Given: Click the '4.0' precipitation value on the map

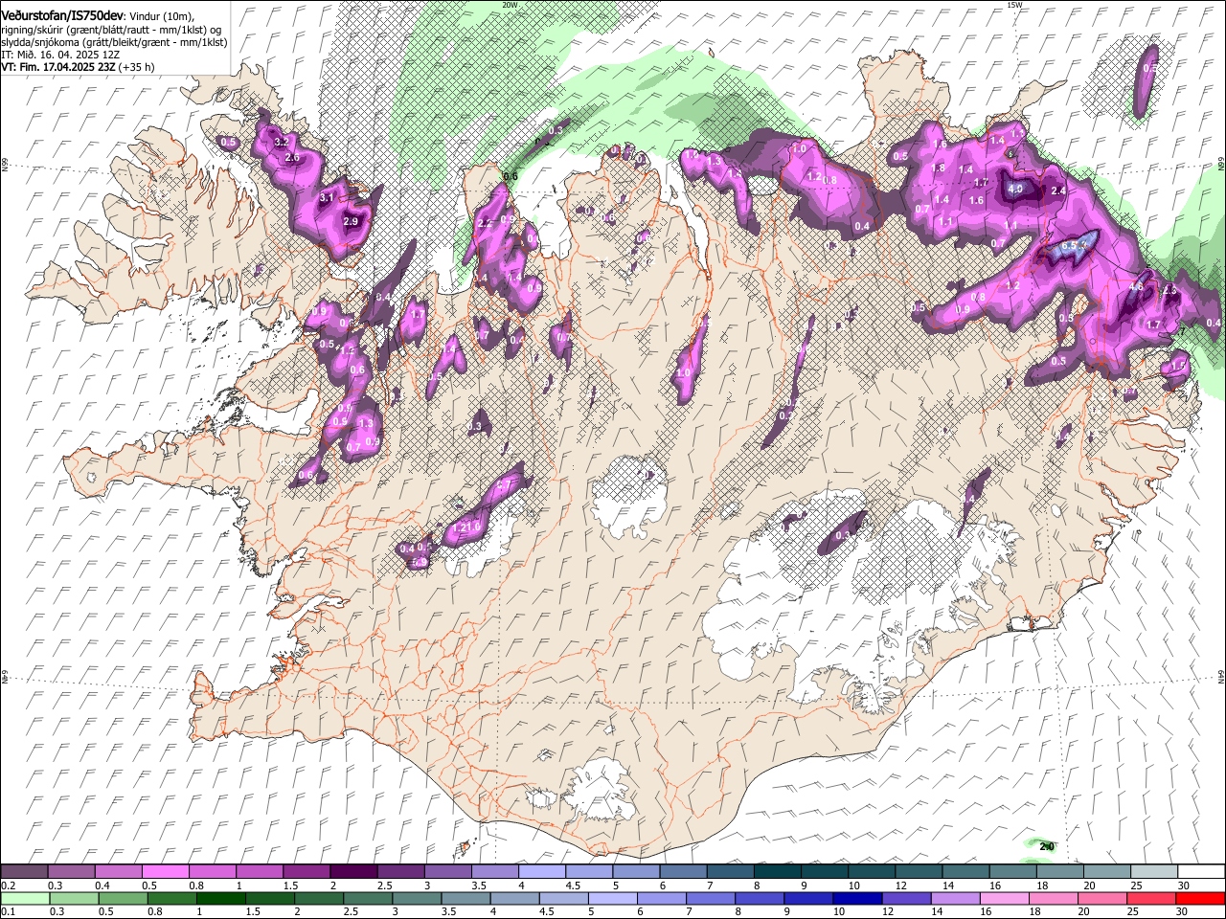Looking at the screenshot, I should tap(1015, 190).
